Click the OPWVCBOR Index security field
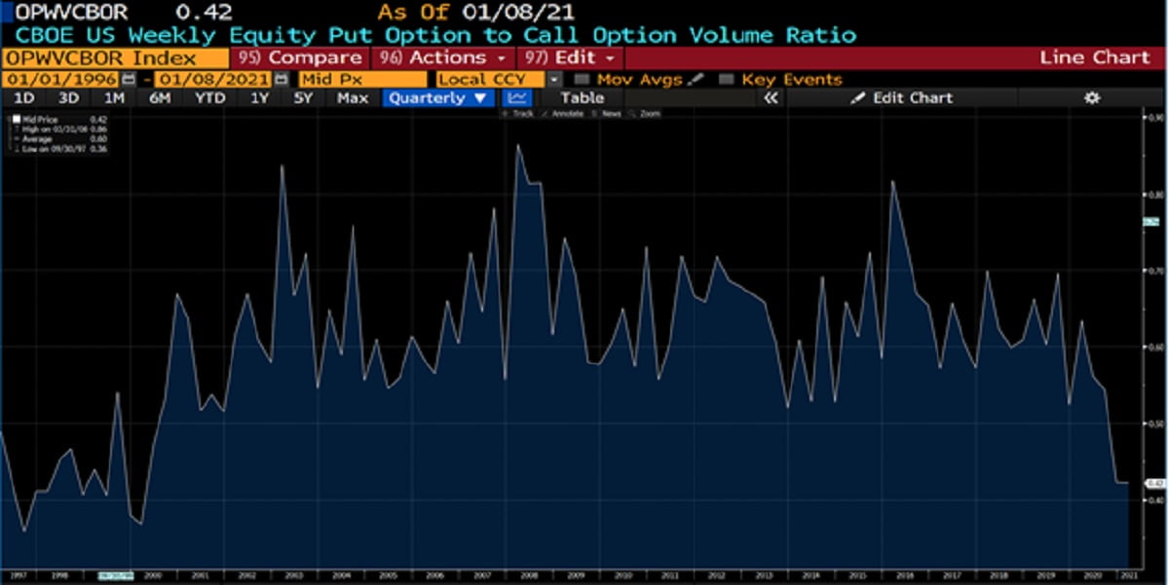 [115, 57]
